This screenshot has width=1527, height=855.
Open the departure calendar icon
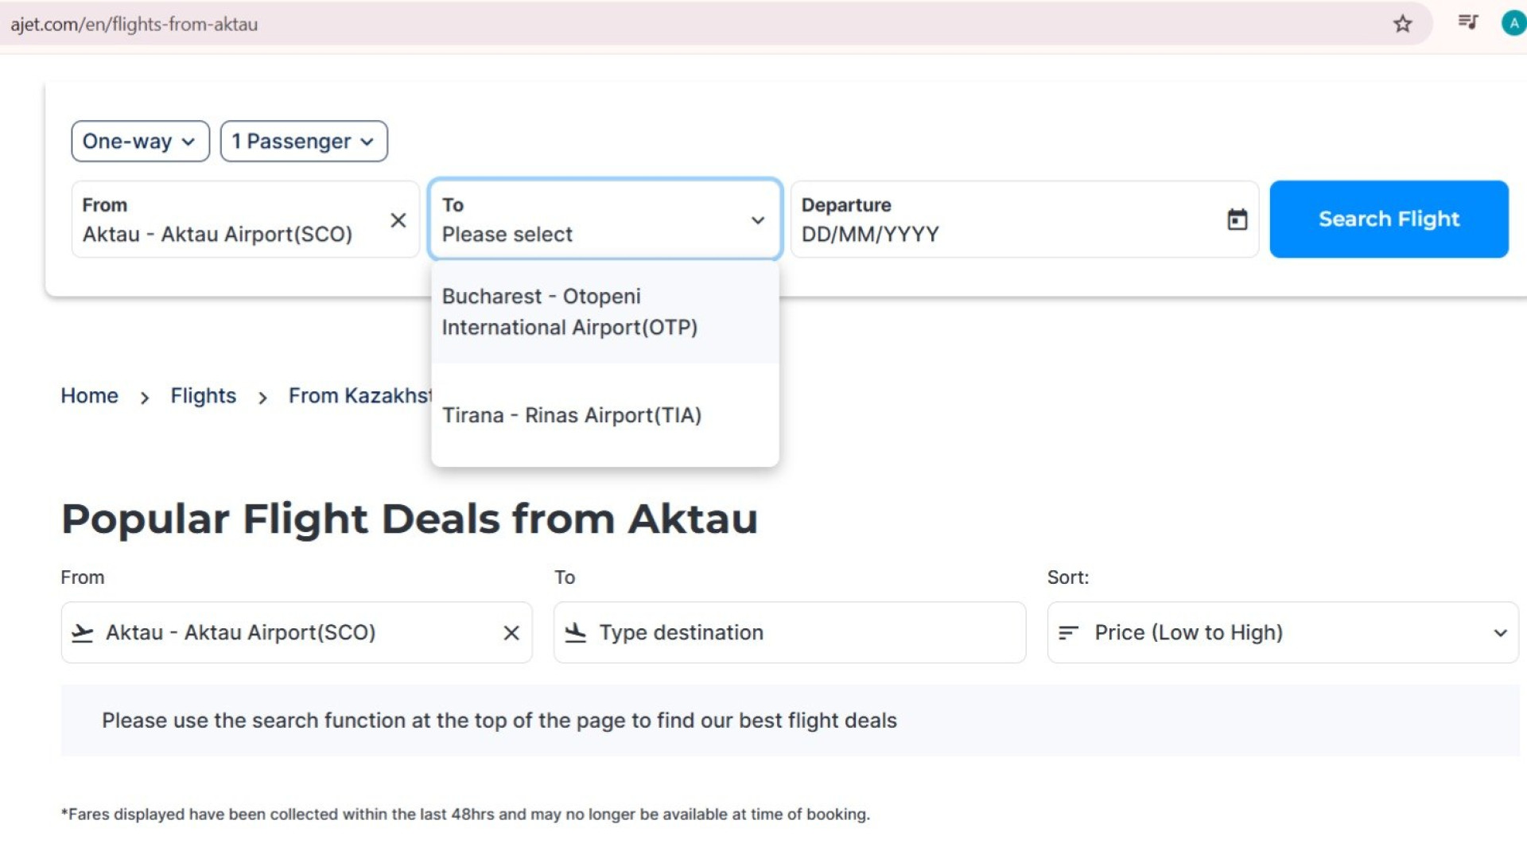(1237, 220)
